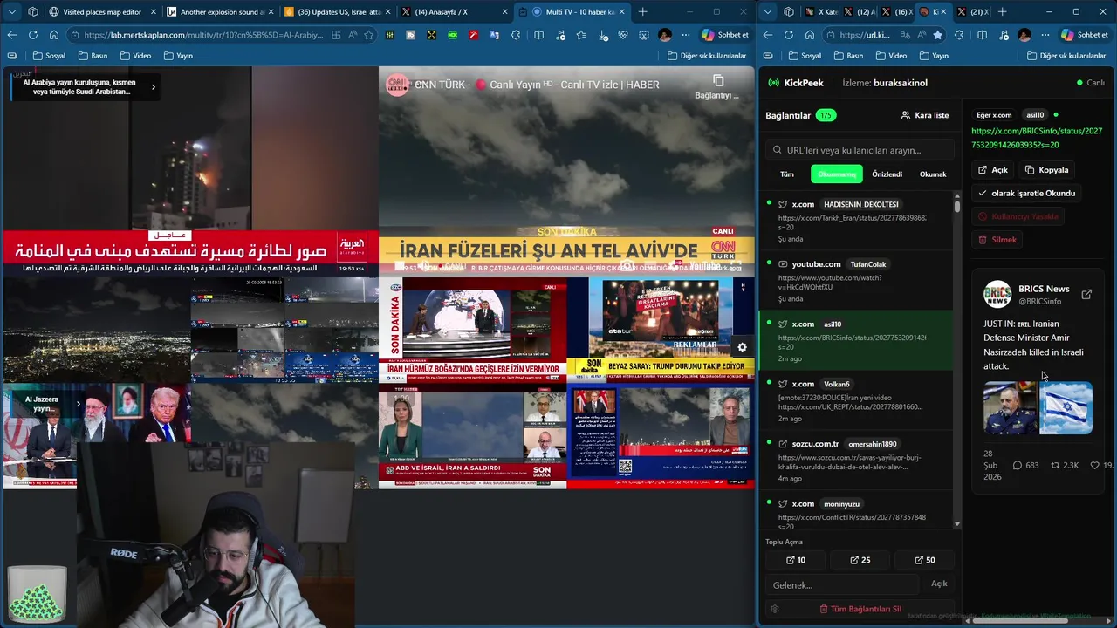Open home page in left browser window

[x=53, y=35]
